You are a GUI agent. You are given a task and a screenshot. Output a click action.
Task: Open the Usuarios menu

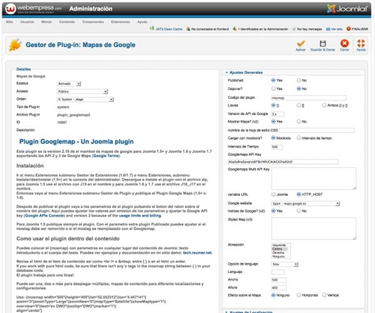coord(27,22)
